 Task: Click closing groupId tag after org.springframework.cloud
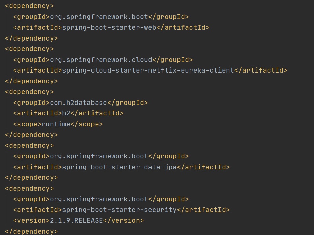[x=173, y=60]
